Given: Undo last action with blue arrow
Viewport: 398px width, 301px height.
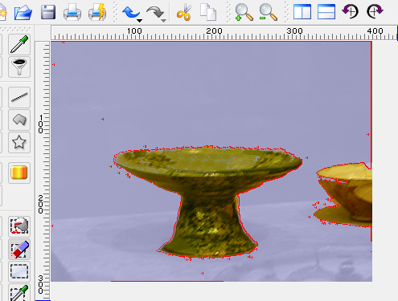Looking at the screenshot, I should [x=130, y=12].
